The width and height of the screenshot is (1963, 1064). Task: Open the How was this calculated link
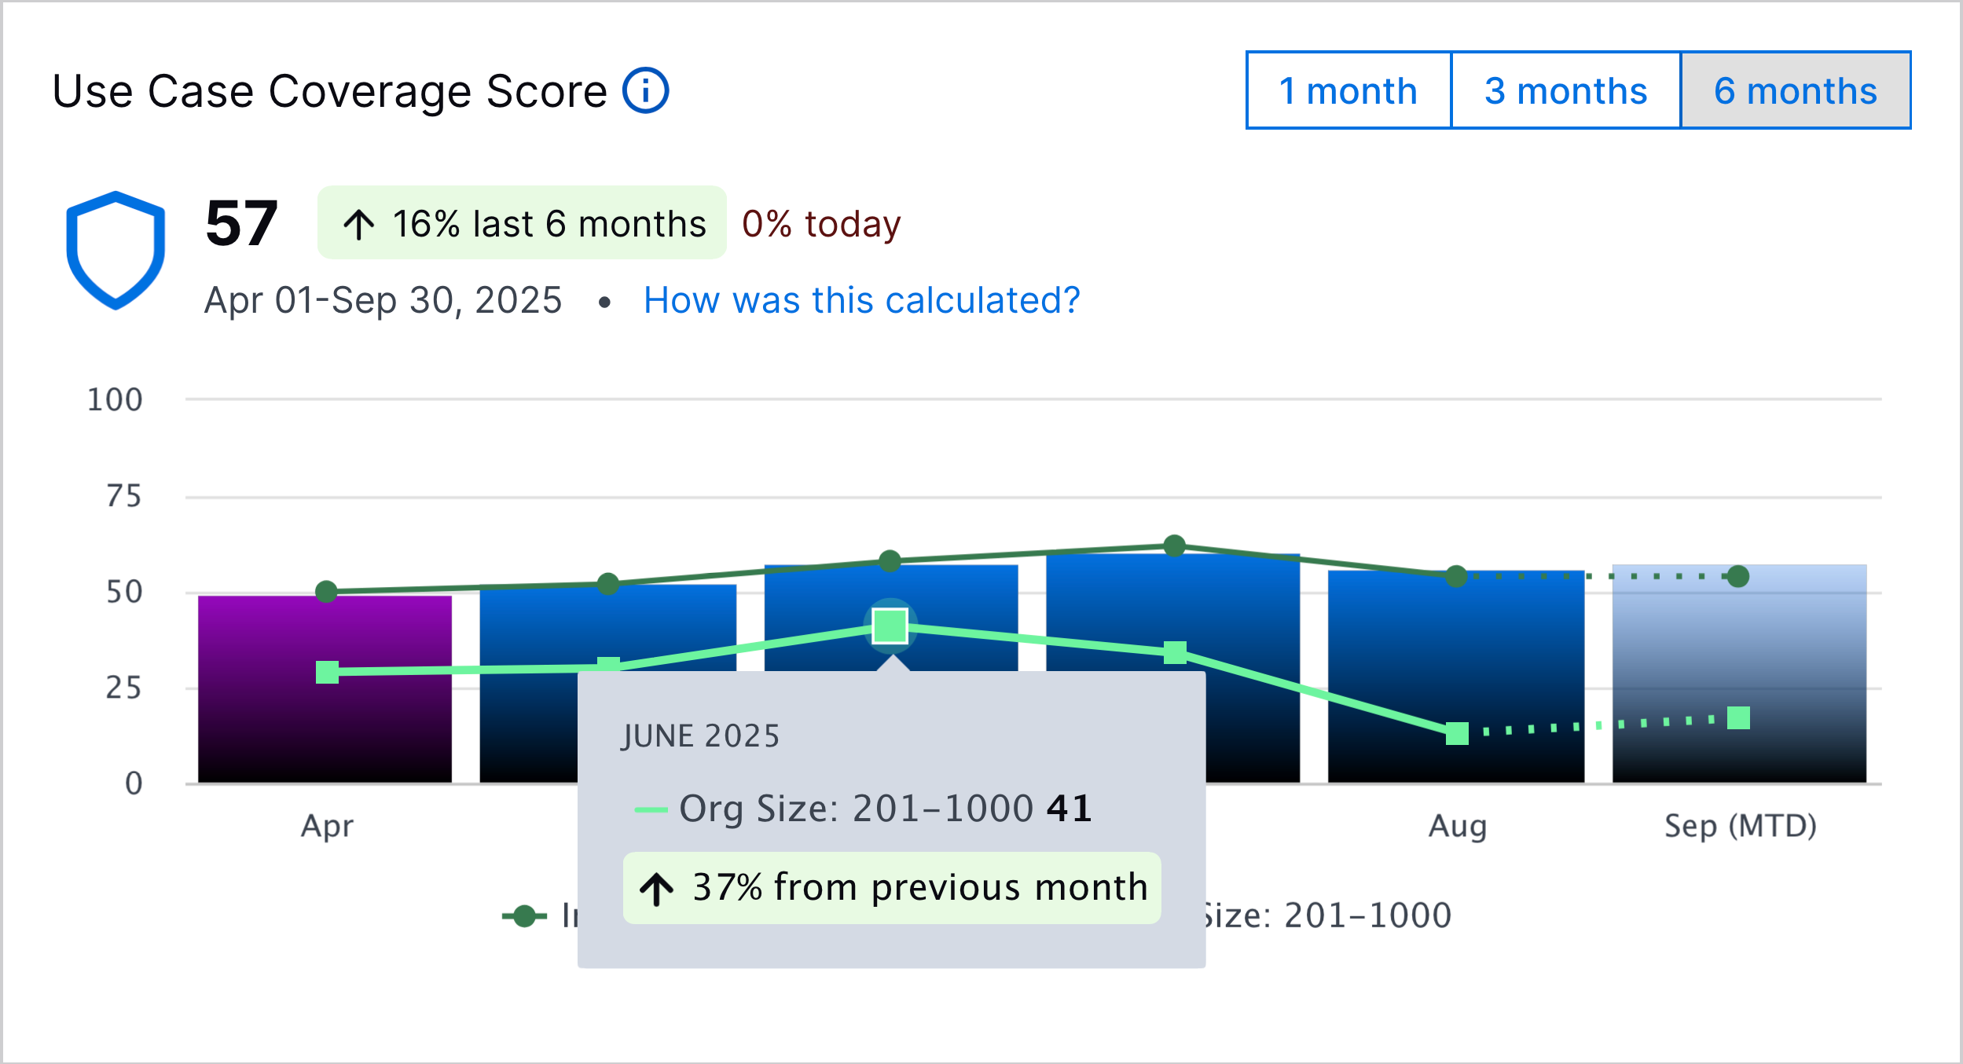pyautogui.click(x=862, y=300)
